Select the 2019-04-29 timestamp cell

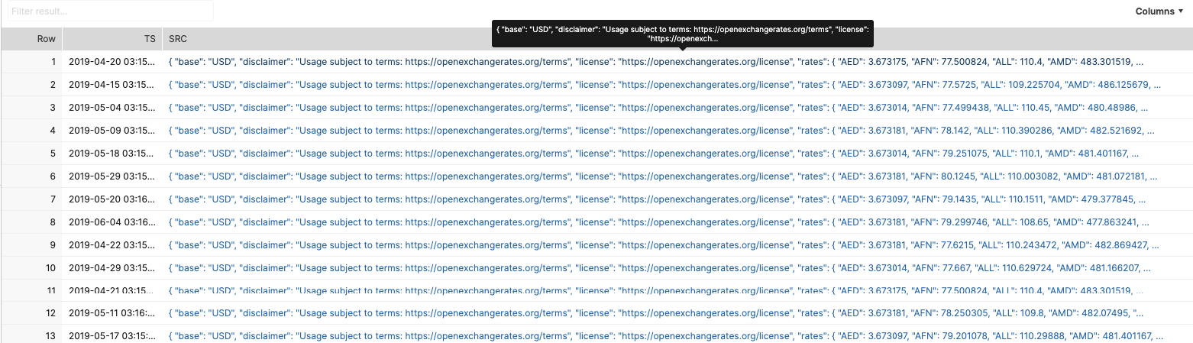coord(112,268)
